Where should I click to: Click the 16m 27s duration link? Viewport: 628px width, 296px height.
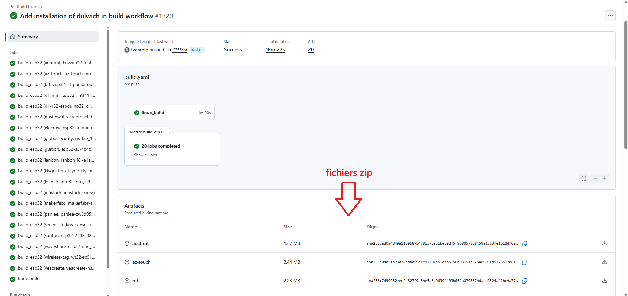coord(275,50)
